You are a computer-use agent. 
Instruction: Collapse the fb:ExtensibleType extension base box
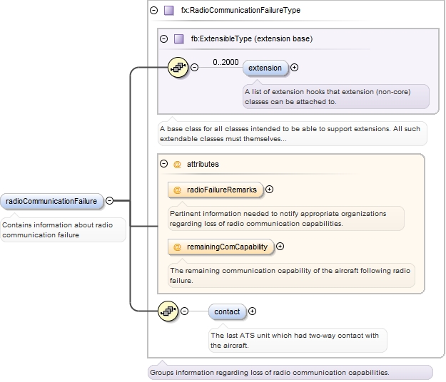(164, 38)
